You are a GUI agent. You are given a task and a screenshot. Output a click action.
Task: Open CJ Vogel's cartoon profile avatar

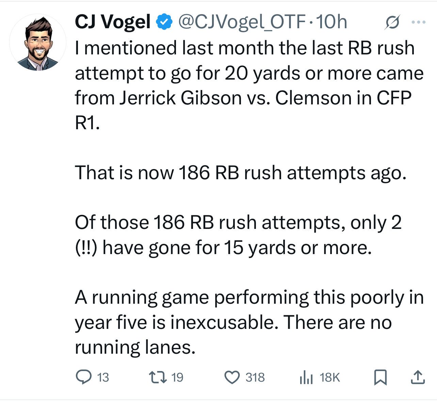pos(38,43)
